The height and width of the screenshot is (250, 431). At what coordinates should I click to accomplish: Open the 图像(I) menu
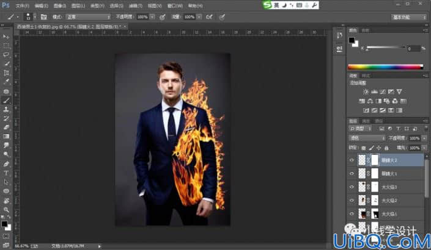(60, 5)
